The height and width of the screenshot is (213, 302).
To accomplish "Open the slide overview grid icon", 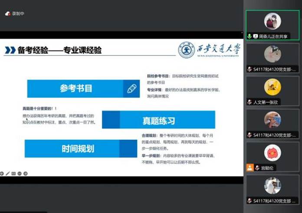I will (x=13, y=174).
